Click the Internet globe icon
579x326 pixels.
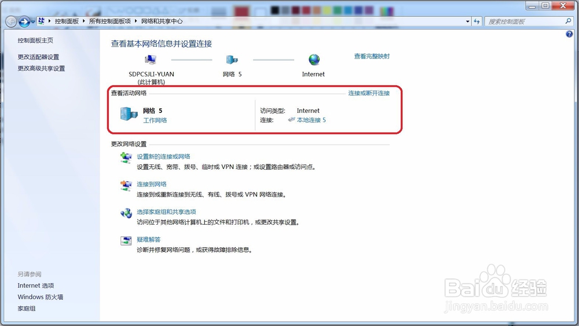314,60
